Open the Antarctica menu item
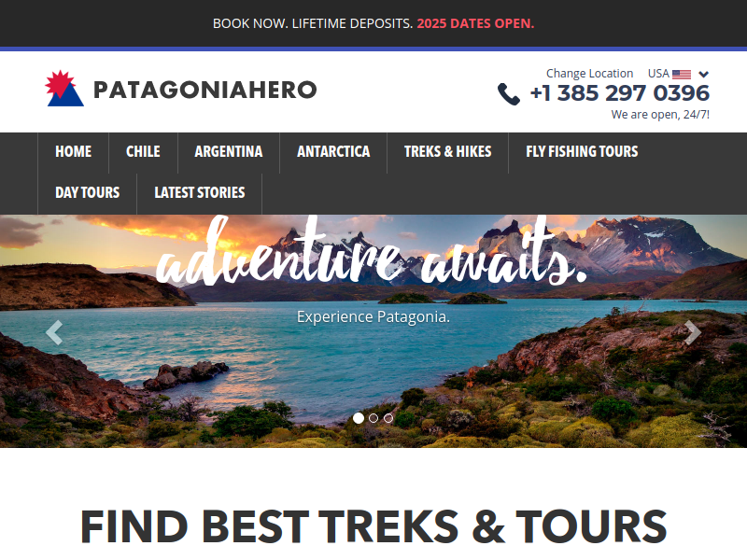The width and height of the screenshot is (747, 560). (333, 151)
